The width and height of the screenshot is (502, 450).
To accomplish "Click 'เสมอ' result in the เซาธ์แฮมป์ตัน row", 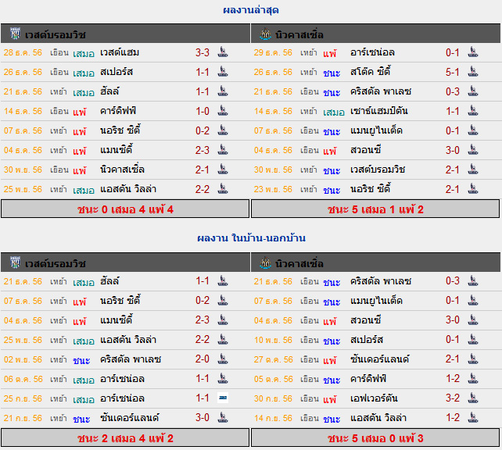I will [x=334, y=112].
